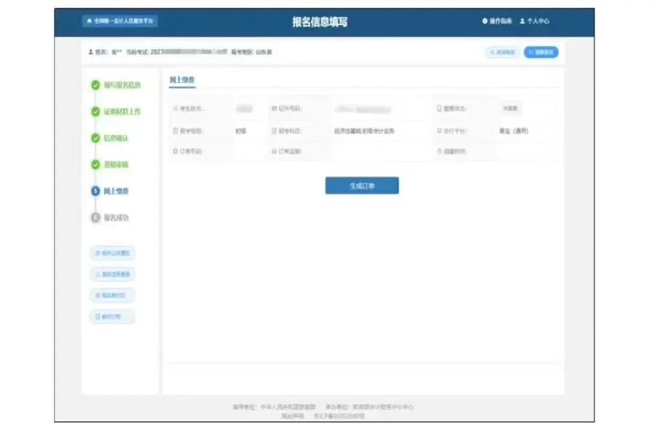Click the green check icon beside 信息确认

coord(96,138)
